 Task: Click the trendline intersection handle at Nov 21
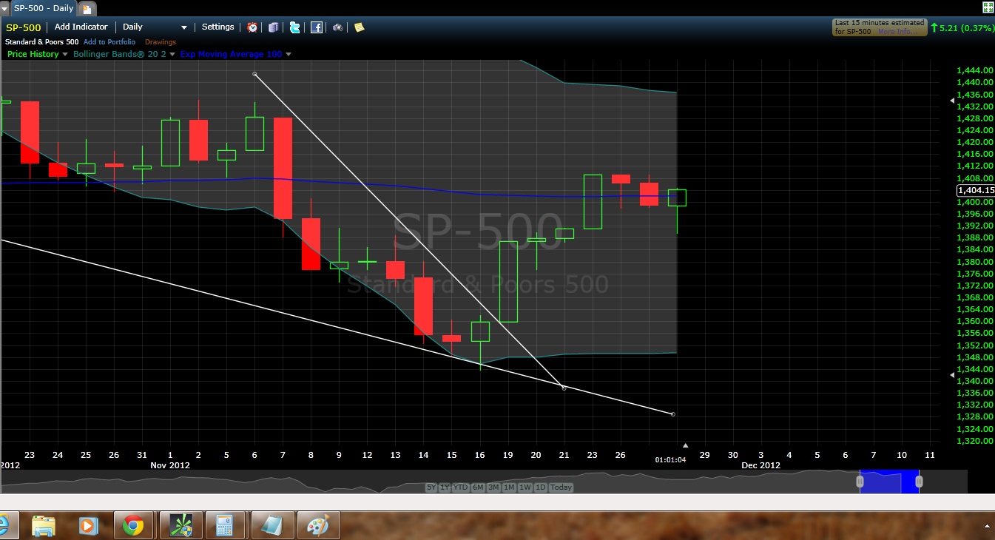[564, 388]
